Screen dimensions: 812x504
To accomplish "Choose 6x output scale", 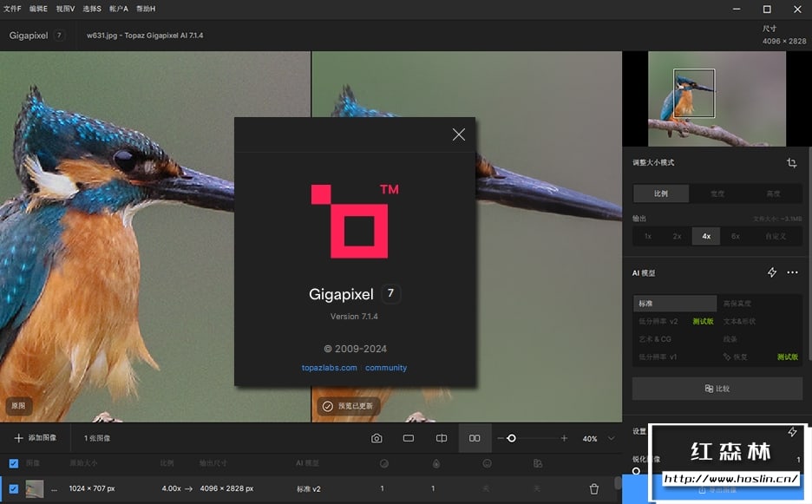I will click(736, 236).
